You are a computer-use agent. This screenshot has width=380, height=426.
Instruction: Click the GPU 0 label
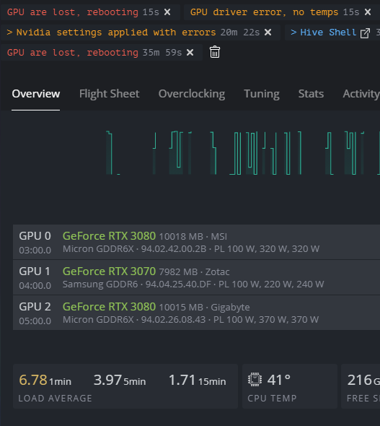(x=35, y=236)
